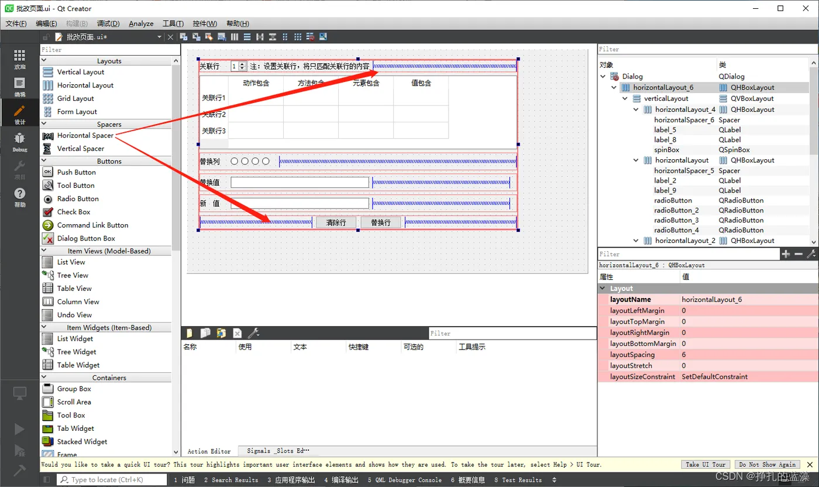Screen dimensions: 819x487
Task: Click the Break Layout toolbar icon
Action: pyautogui.click(x=311, y=37)
